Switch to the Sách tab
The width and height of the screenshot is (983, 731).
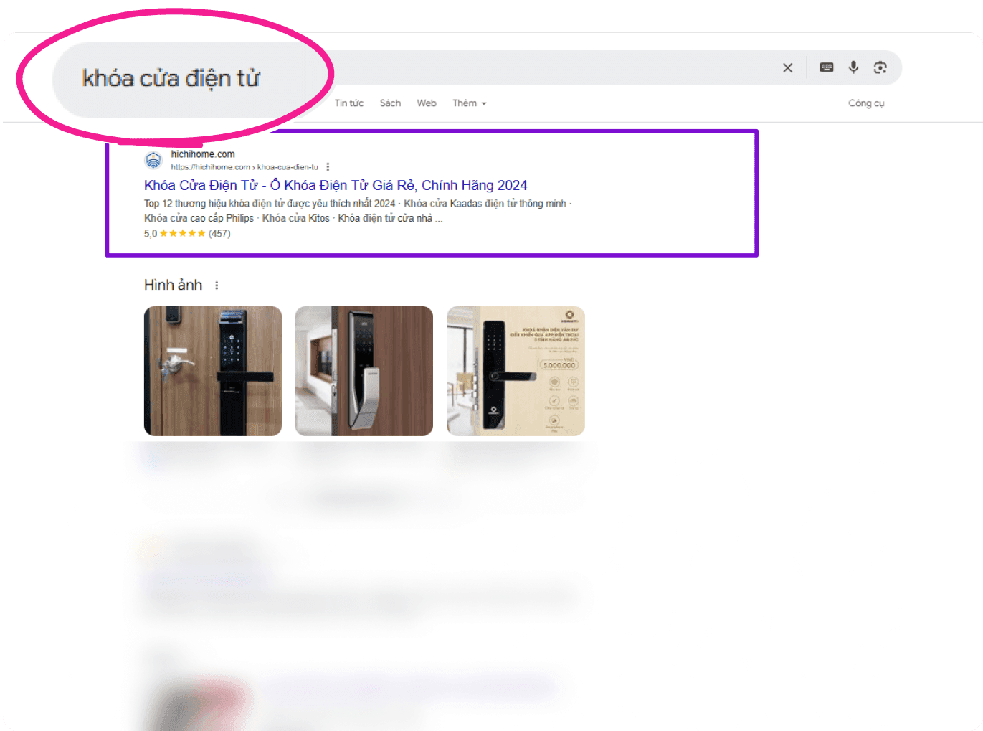click(x=390, y=103)
